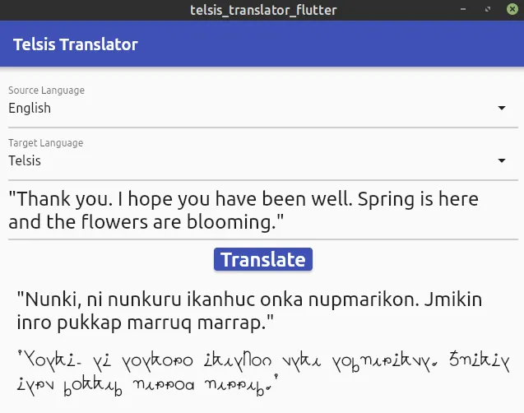Click the Telsis Translator app bar title
Viewport: 524px width, 413px height.
pyautogui.click(x=76, y=44)
